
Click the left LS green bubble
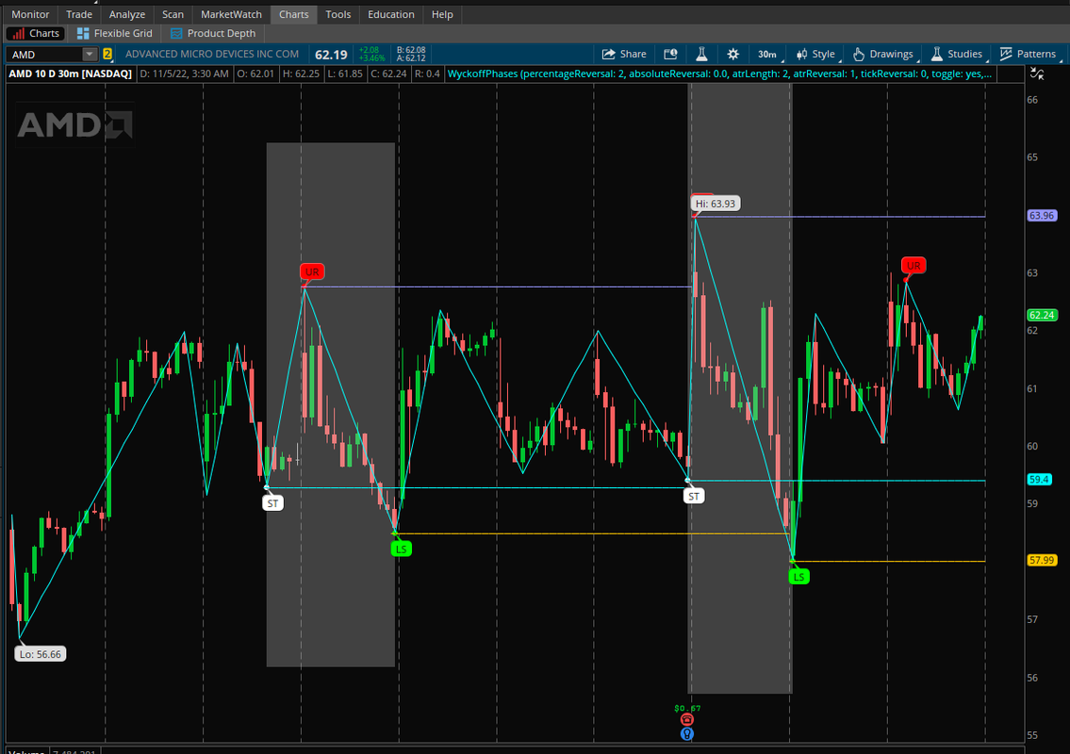coord(402,549)
